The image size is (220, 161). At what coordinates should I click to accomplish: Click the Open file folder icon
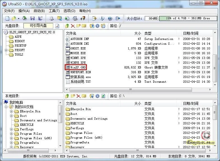(14, 18)
